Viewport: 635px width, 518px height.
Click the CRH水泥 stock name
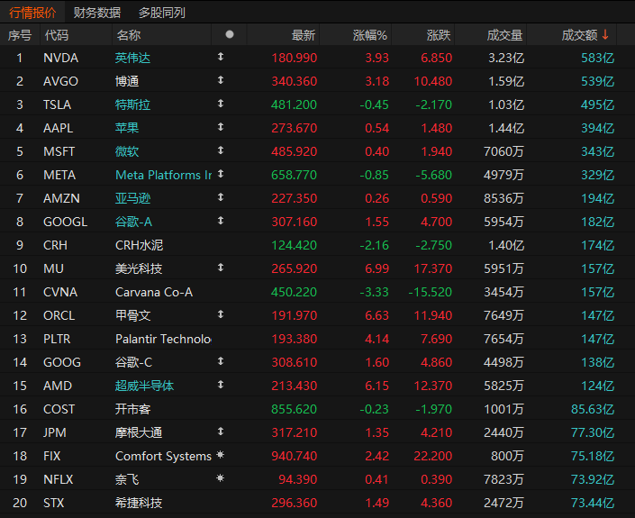[139, 245]
